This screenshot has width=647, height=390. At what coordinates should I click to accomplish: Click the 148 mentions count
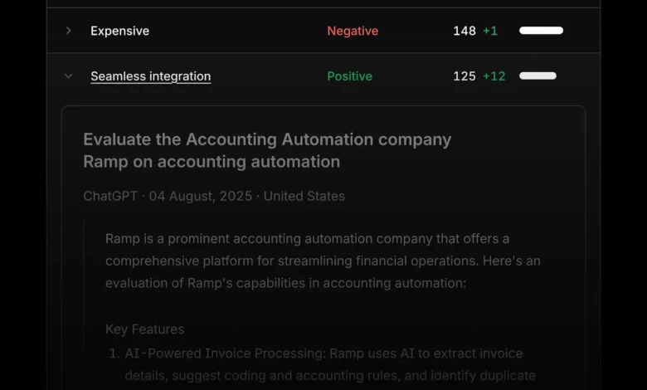464,31
